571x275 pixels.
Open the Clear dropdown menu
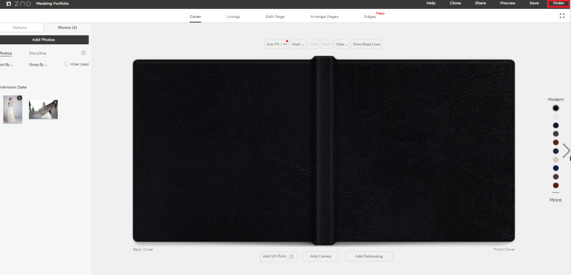pos(342,44)
